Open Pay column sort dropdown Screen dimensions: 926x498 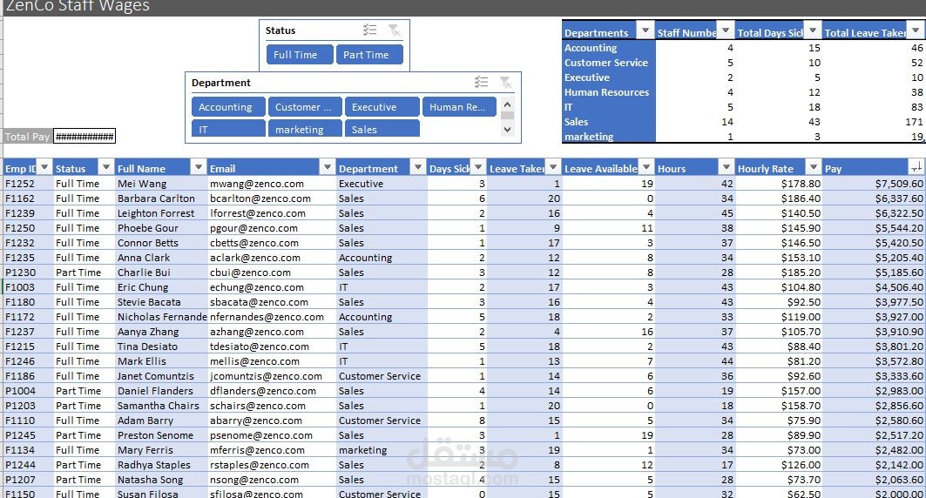click(x=916, y=167)
